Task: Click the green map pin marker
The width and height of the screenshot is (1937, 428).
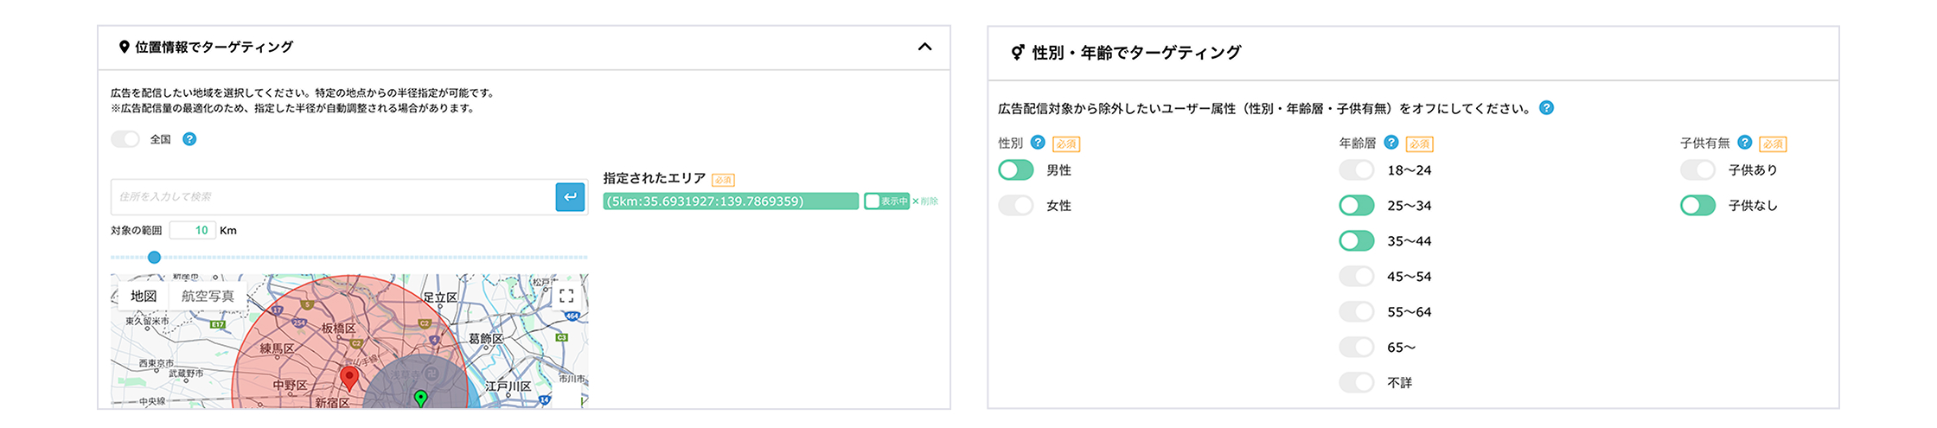Action: (x=420, y=398)
